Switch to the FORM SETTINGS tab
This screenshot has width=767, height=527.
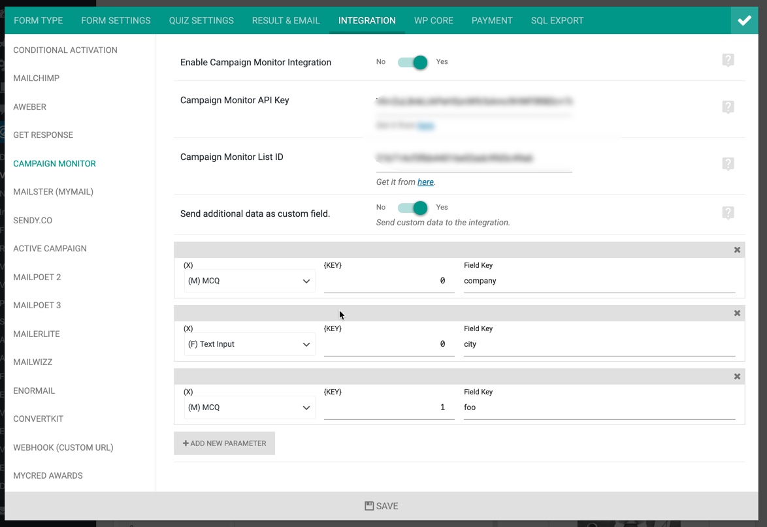[116, 20]
